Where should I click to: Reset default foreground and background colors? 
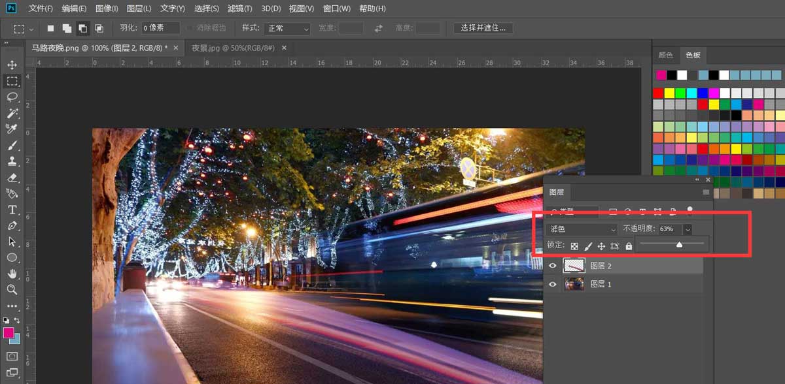7,321
